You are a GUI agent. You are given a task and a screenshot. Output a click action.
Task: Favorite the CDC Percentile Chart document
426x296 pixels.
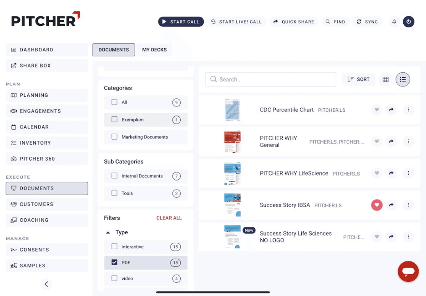[376, 110]
